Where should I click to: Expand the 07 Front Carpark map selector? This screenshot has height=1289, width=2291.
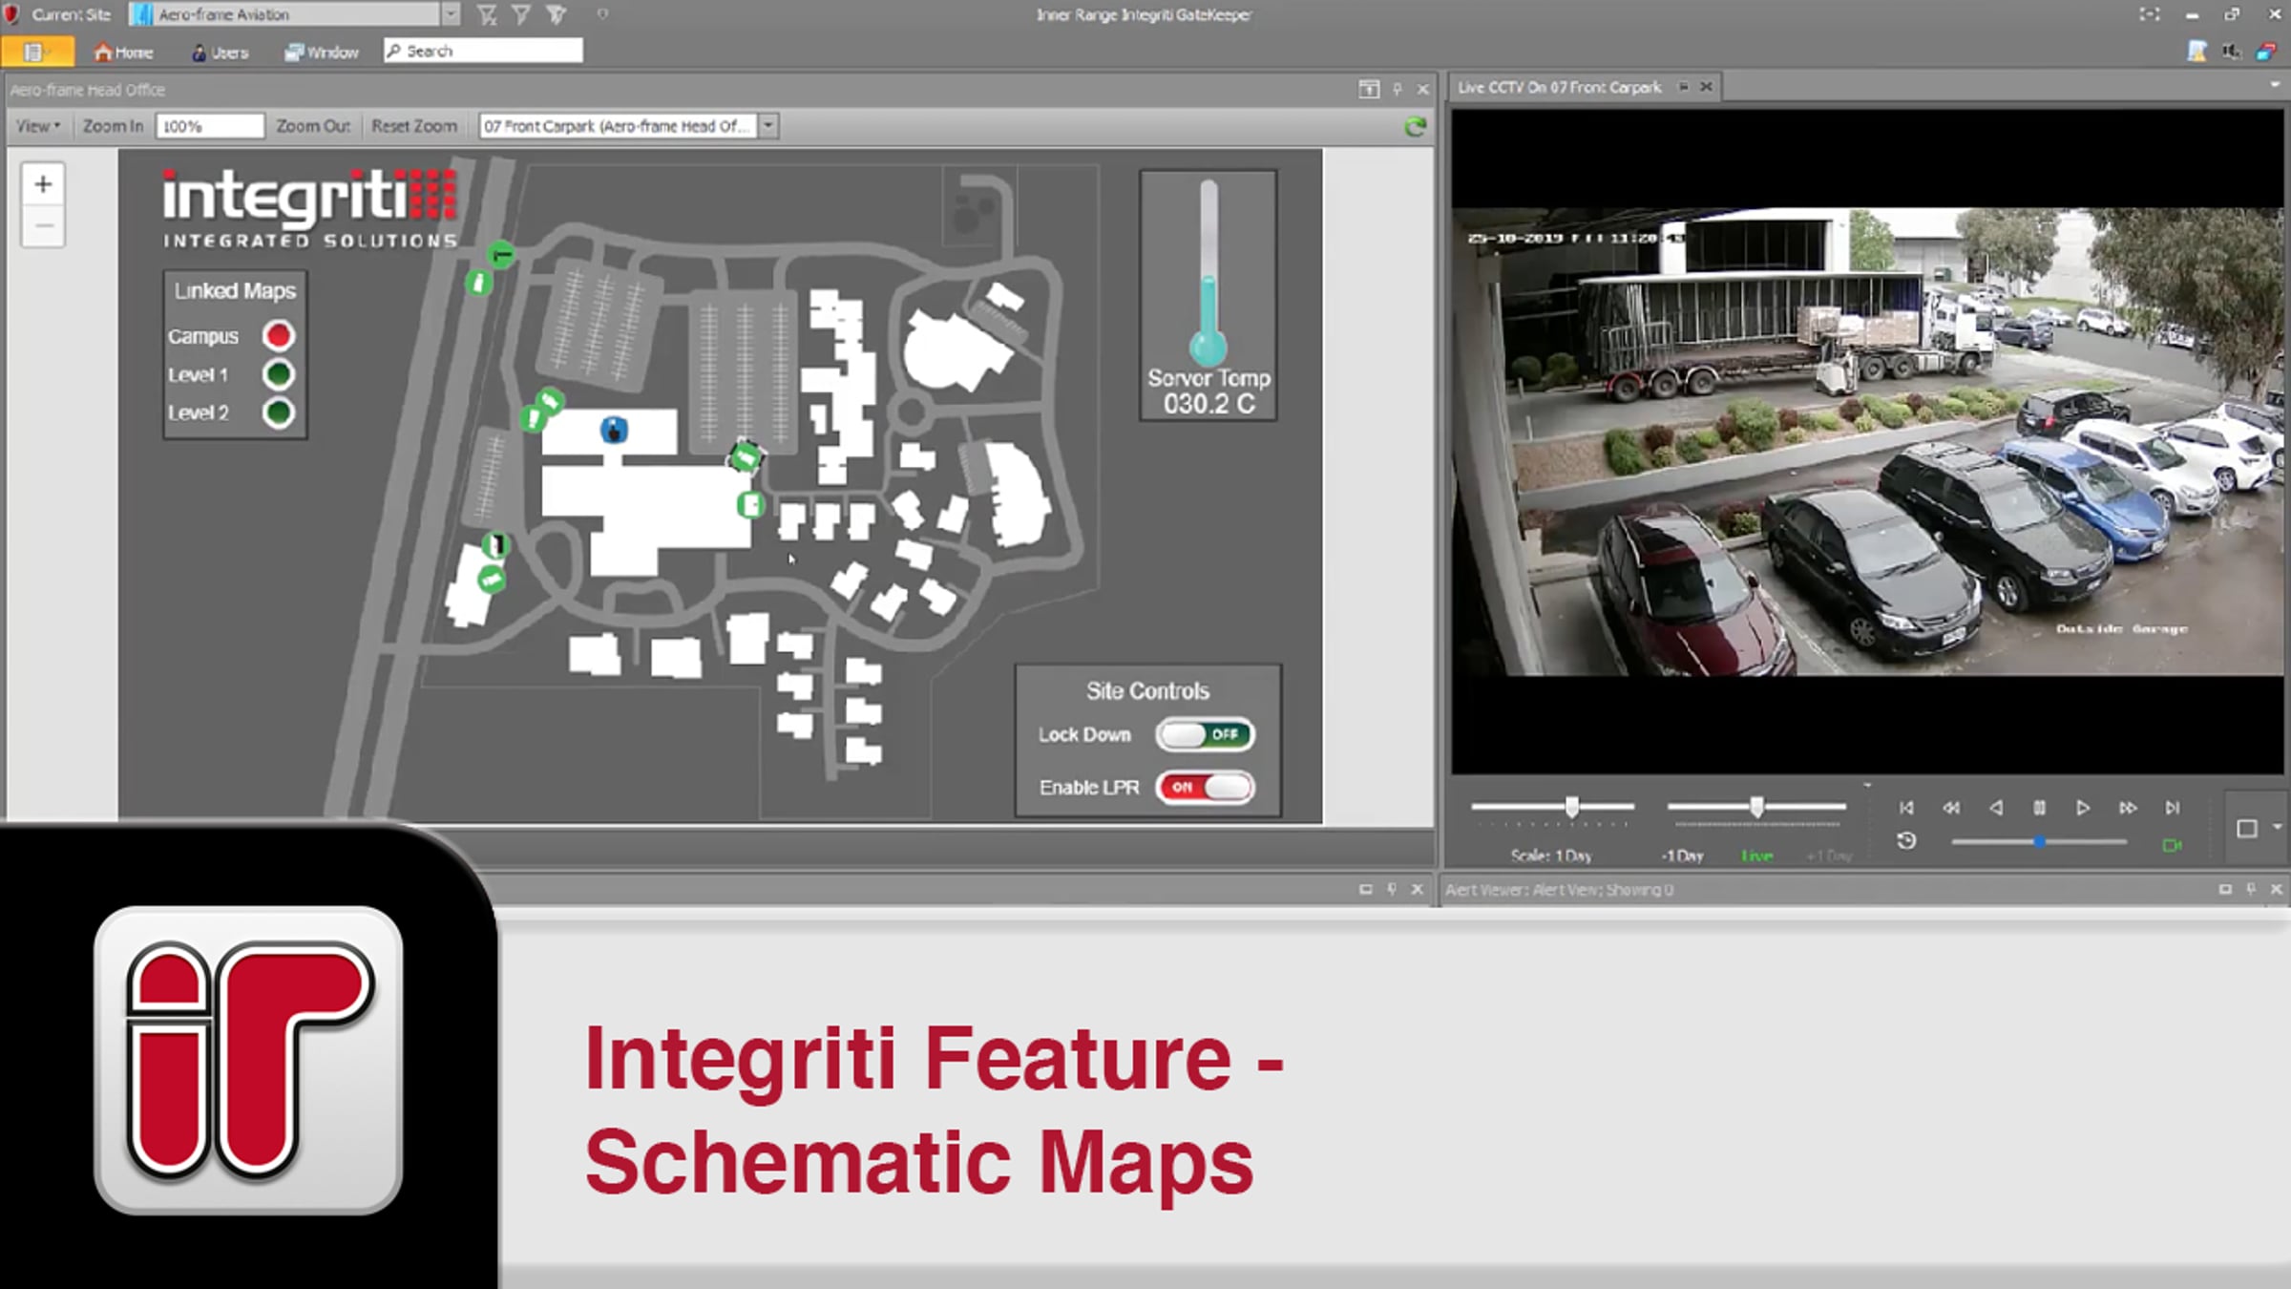(x=768, y=126)
